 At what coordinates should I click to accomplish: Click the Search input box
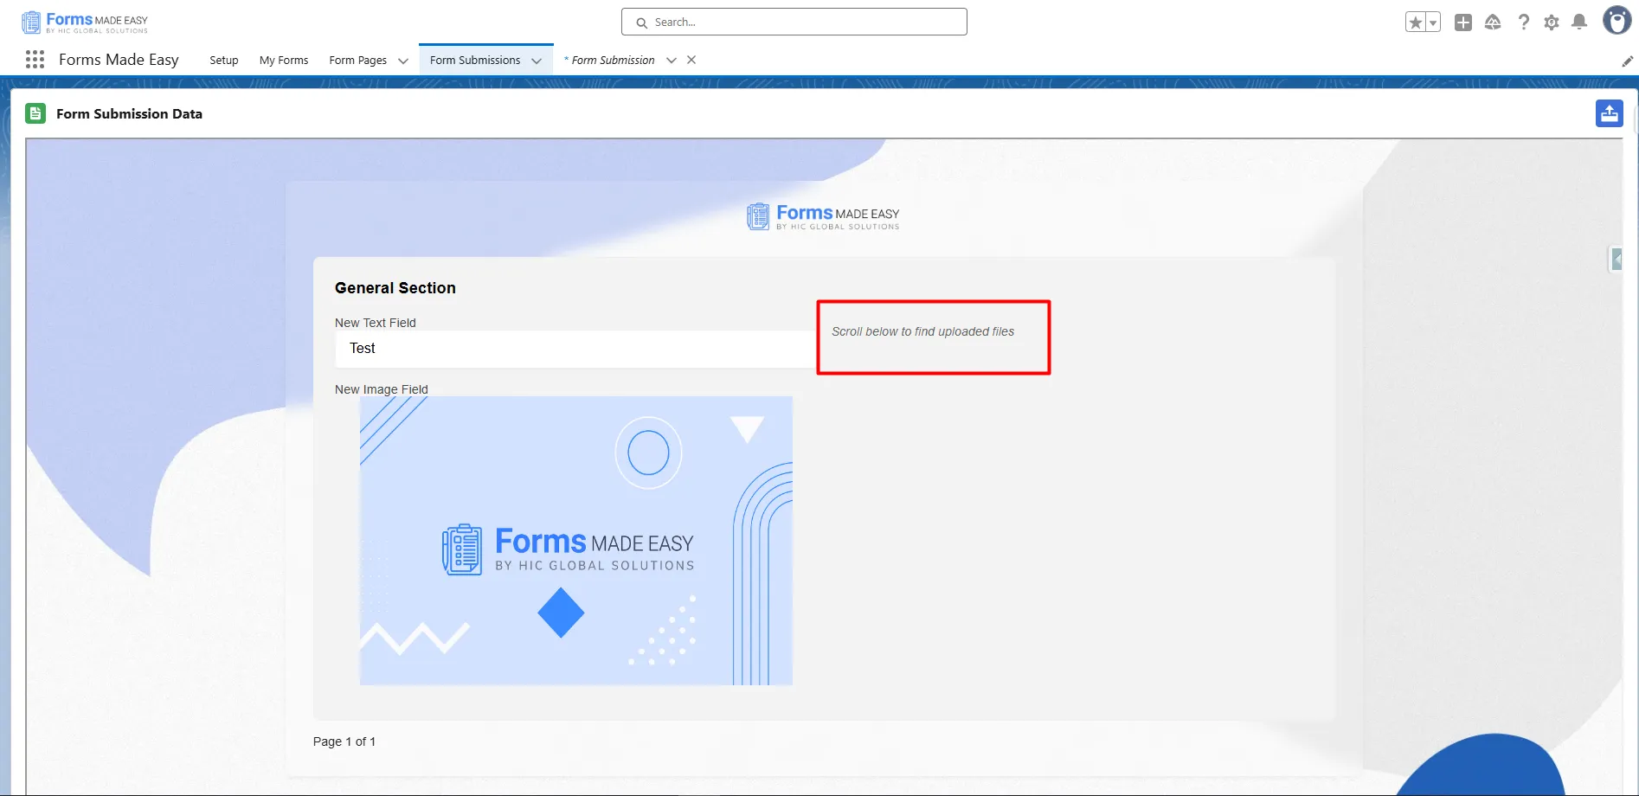794,22
